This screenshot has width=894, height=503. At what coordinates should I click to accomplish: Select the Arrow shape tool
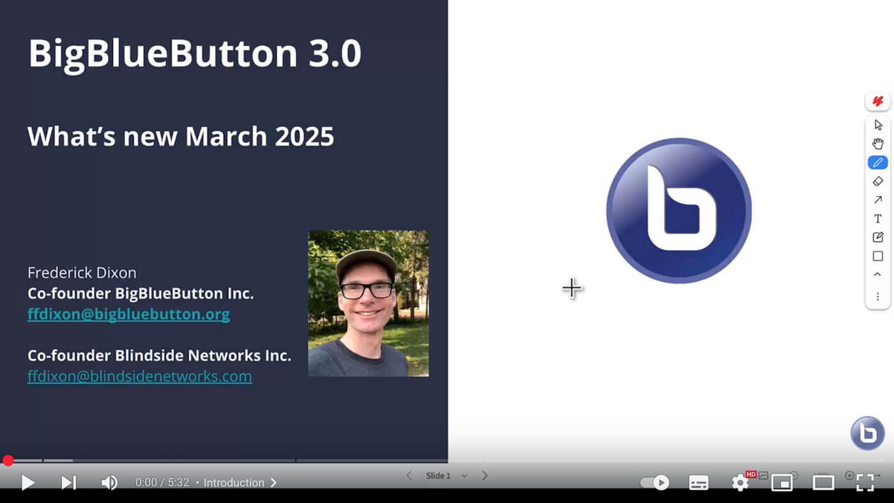click(x=877, y=200)
